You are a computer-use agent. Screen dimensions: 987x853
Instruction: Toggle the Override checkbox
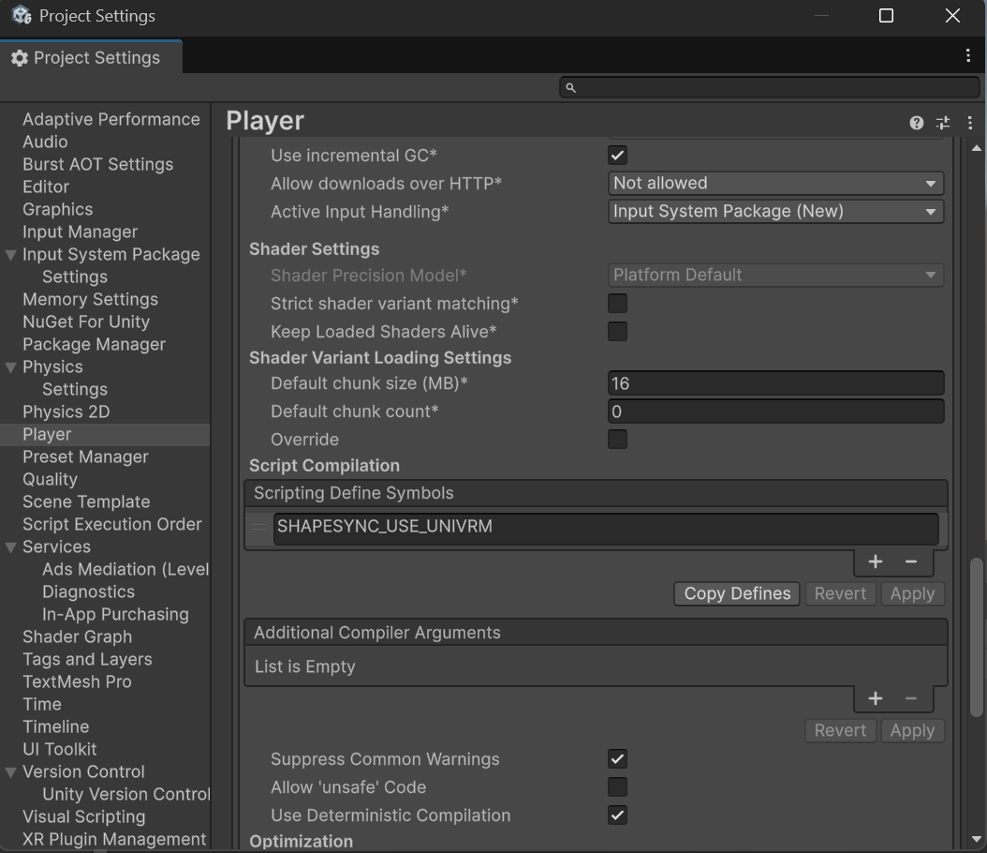point(617,439)
